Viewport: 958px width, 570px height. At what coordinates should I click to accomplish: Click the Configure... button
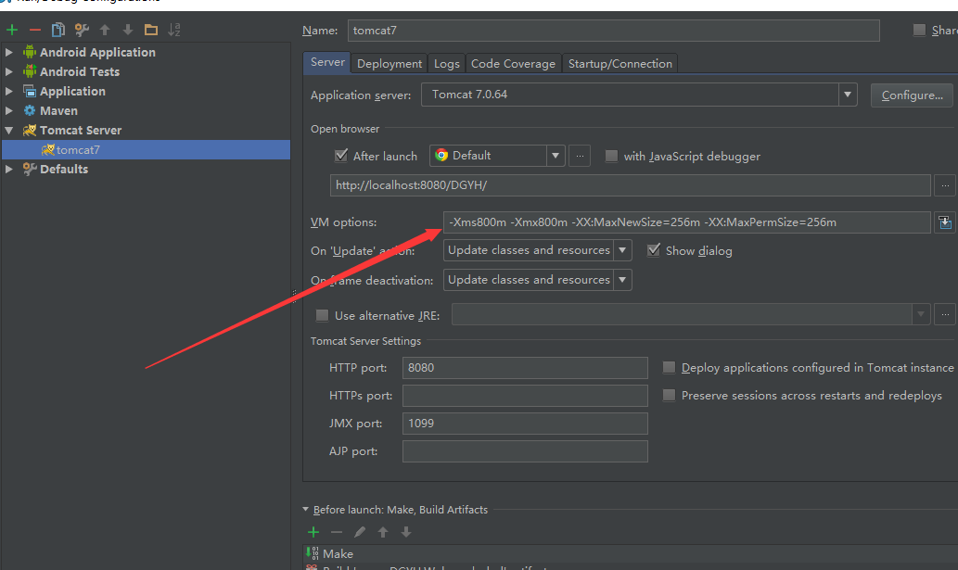[912, 95]
